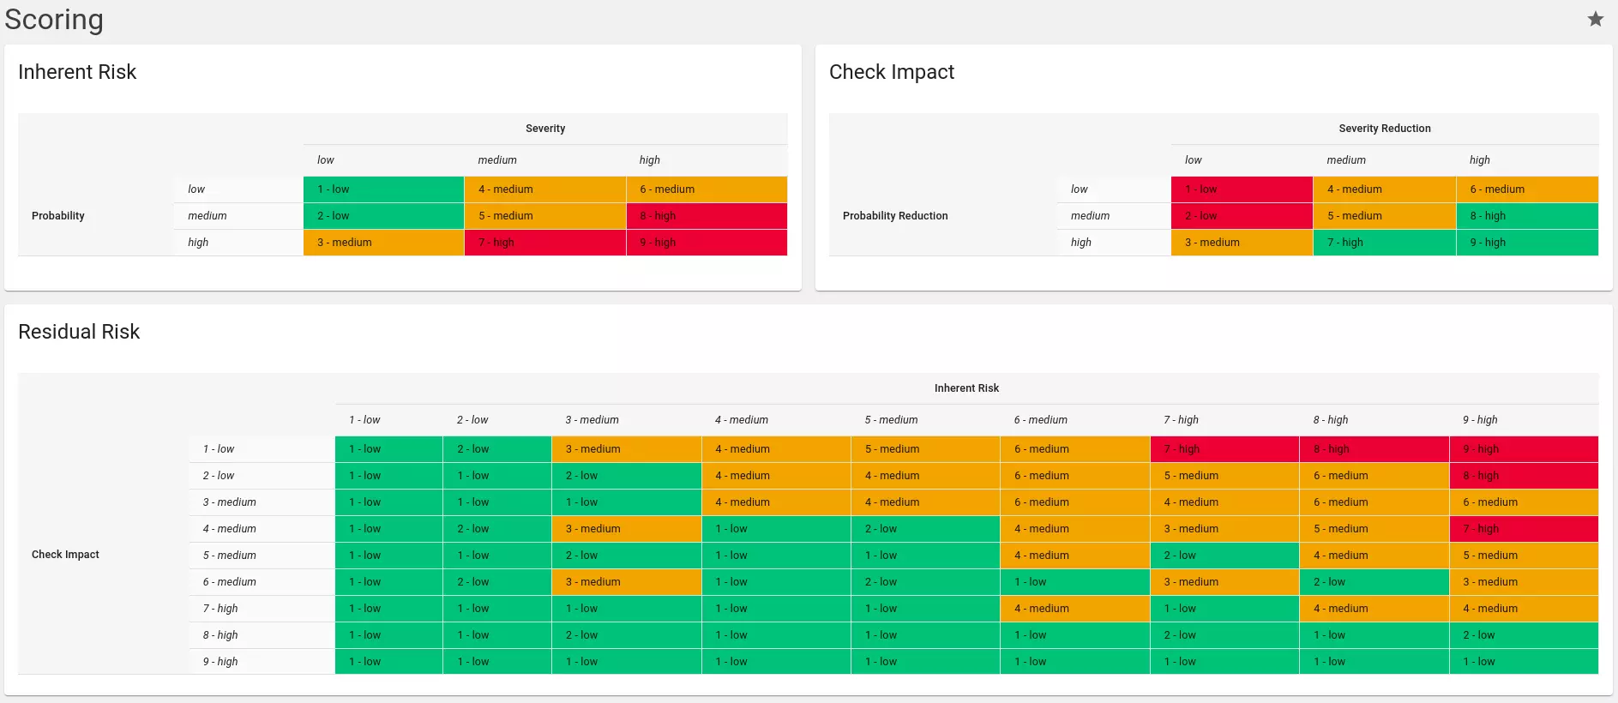Click '8 - high' row header in Residual Risk table
Viewport: 1618px width, 703px height.
[x=262, y=635]
